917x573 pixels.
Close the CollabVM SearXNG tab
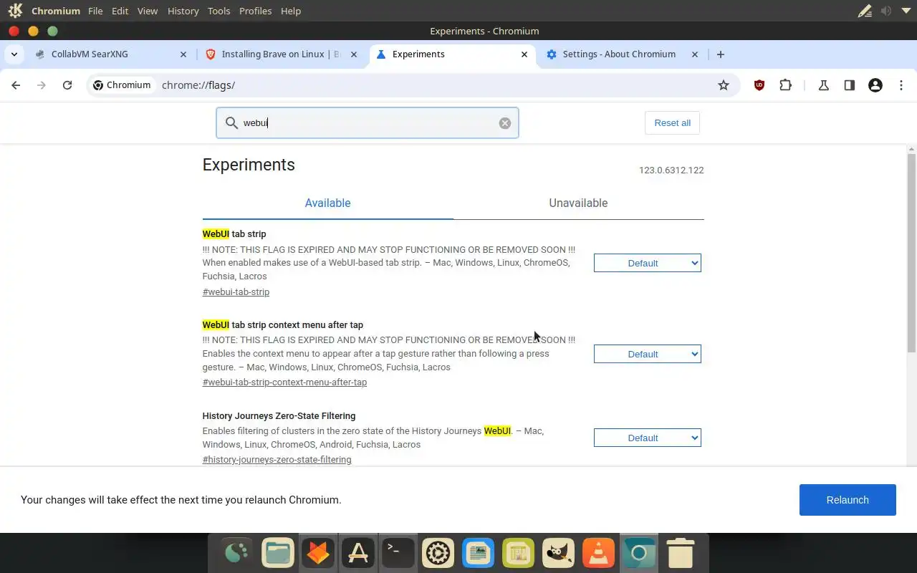click(x=183, y=54)
